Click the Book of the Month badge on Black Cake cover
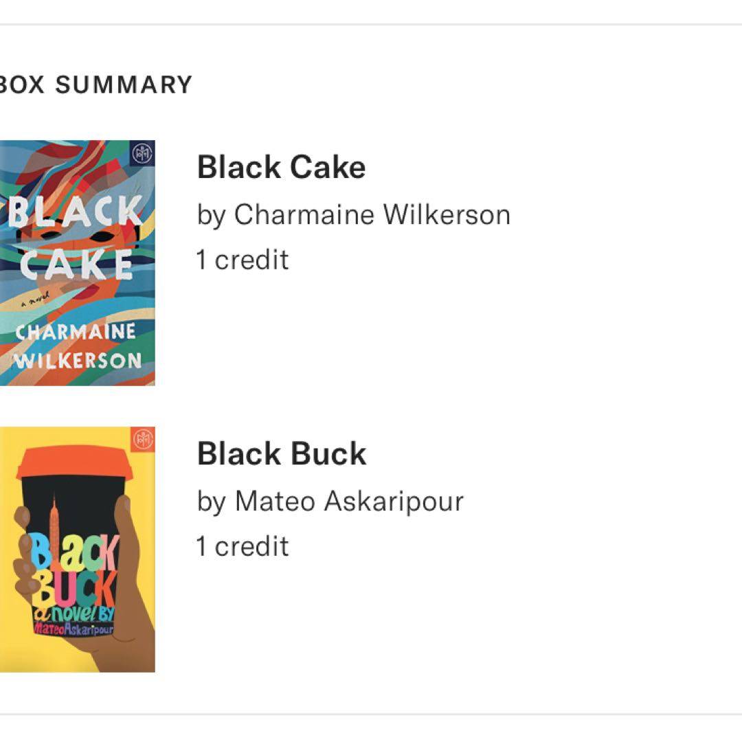 142,154
